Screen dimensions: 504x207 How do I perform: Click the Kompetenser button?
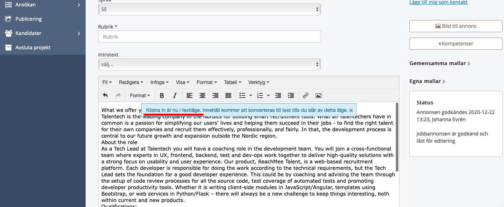456,44
